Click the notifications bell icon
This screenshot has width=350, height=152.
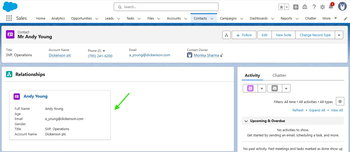pos(331,7)
